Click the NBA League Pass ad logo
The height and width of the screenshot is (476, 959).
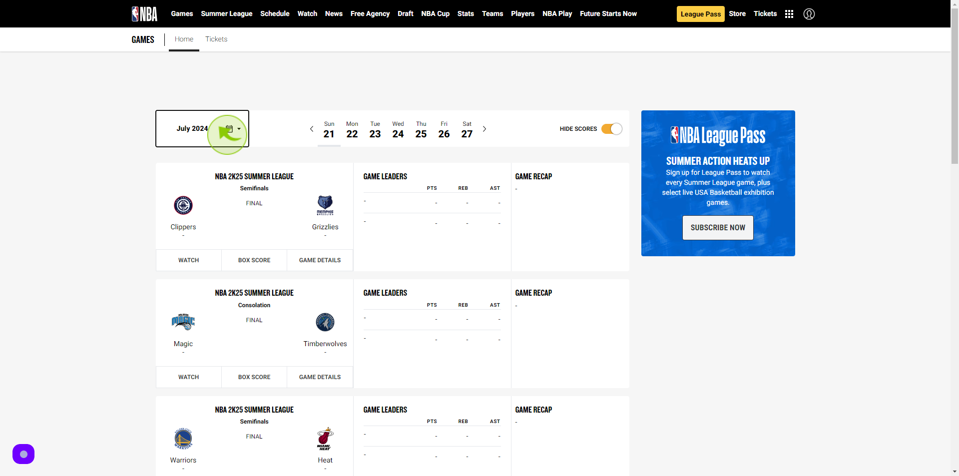click(x=718, y=135)
